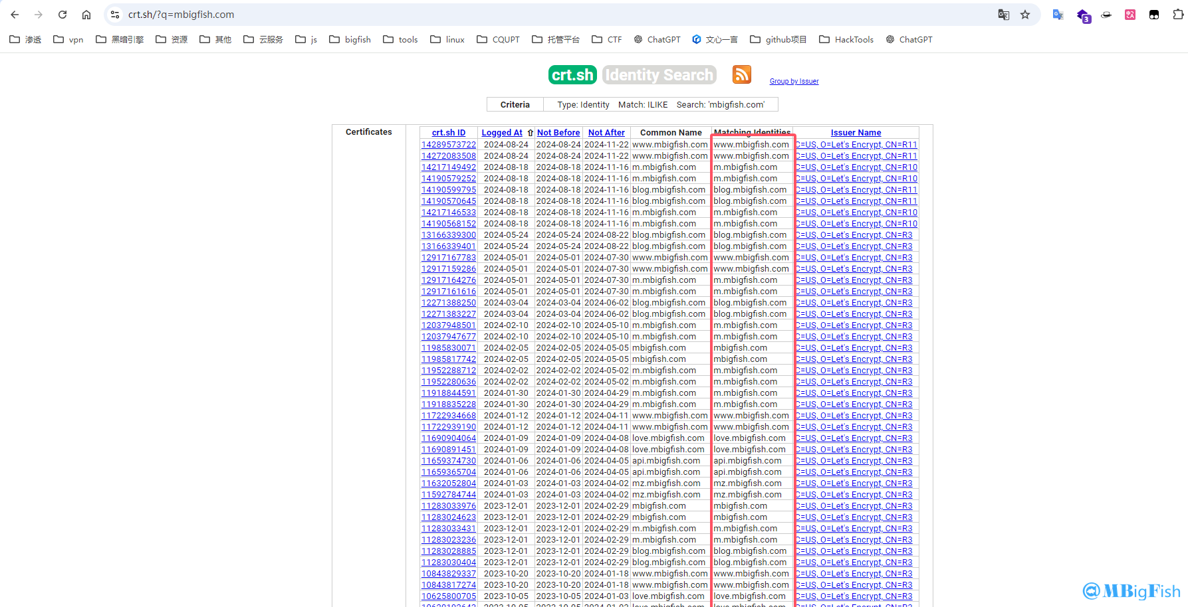Open certificate ID 11690904064
The image size is (1188, 607).
point(449,438)
